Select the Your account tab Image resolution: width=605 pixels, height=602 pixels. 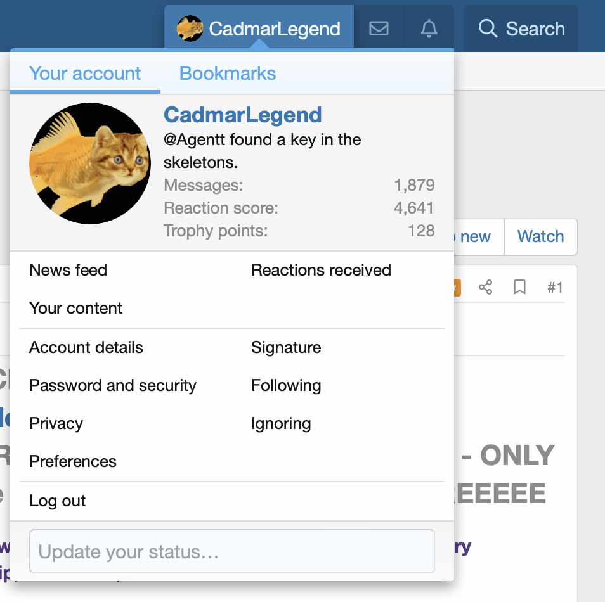[x=85, y=74]
